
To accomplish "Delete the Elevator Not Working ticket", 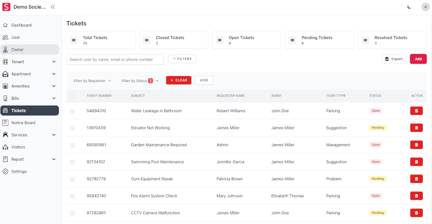I will click(416, 128).
